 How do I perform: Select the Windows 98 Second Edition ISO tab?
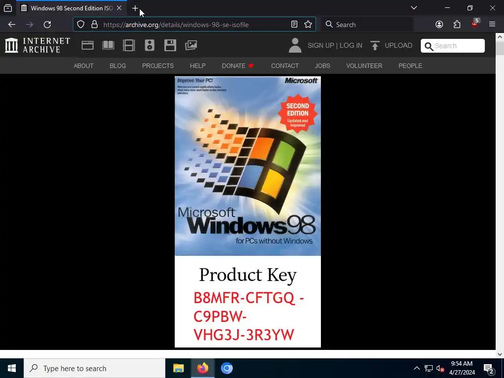pyautogui.click(x=72, y=8)
